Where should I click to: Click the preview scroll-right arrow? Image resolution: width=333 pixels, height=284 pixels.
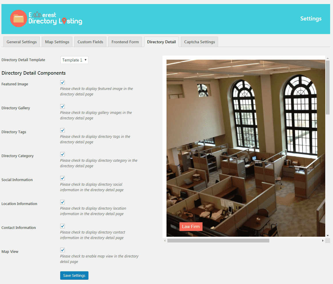pyautogui.click(x=323, y=241)
